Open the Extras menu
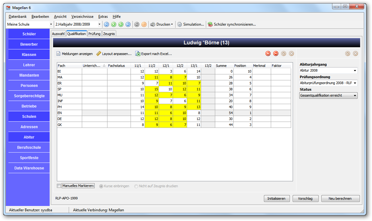 [103, 17]
